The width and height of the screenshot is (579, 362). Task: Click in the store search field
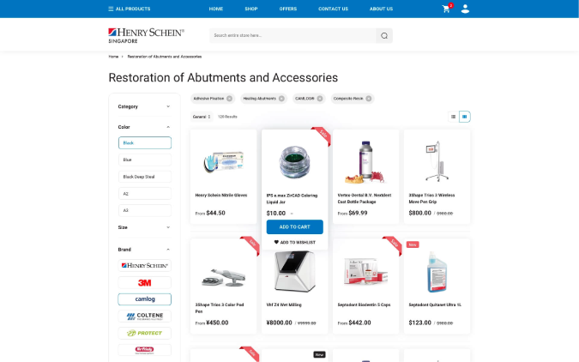tap(293, 35)
